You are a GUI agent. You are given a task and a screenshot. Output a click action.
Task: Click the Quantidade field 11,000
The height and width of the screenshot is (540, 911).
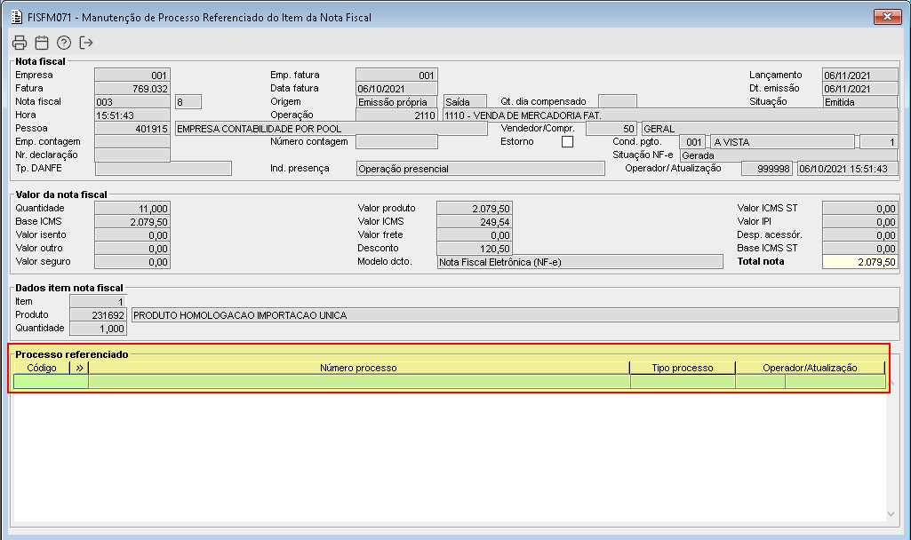[x=132, y=209]
